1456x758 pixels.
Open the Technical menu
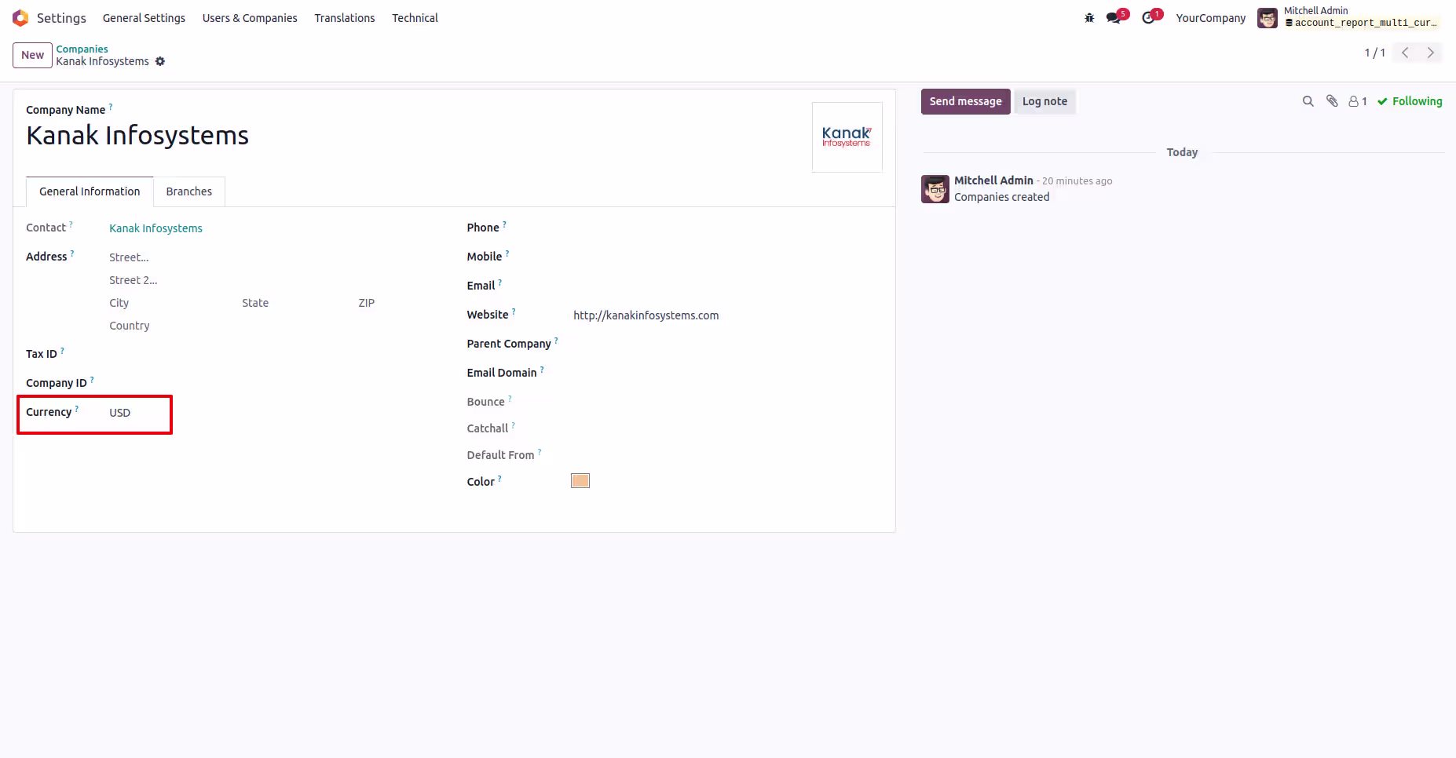pyautogui.click(x=415, y=18)
